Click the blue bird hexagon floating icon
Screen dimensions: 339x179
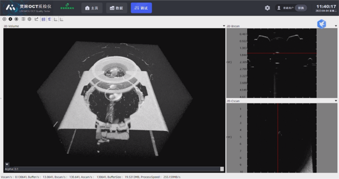(x=322, y=24)
